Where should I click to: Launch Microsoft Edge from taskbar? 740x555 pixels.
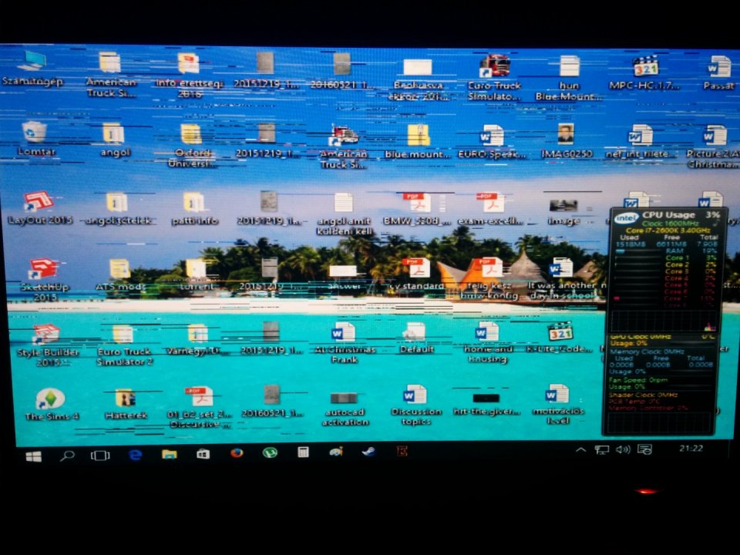[136, 455]
